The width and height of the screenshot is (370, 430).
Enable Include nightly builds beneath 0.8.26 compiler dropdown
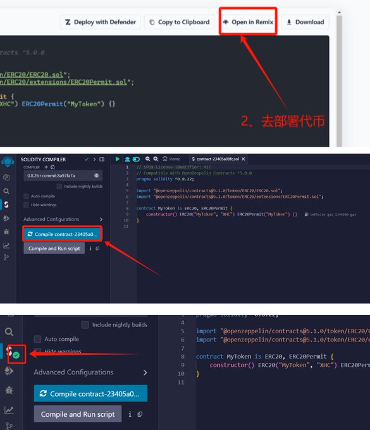pos(59,187)
